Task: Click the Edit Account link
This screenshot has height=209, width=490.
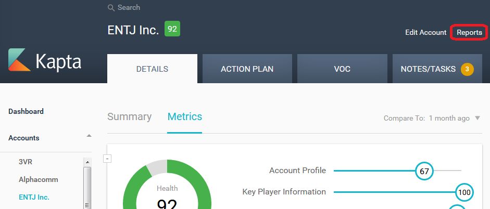Action: 425,32
